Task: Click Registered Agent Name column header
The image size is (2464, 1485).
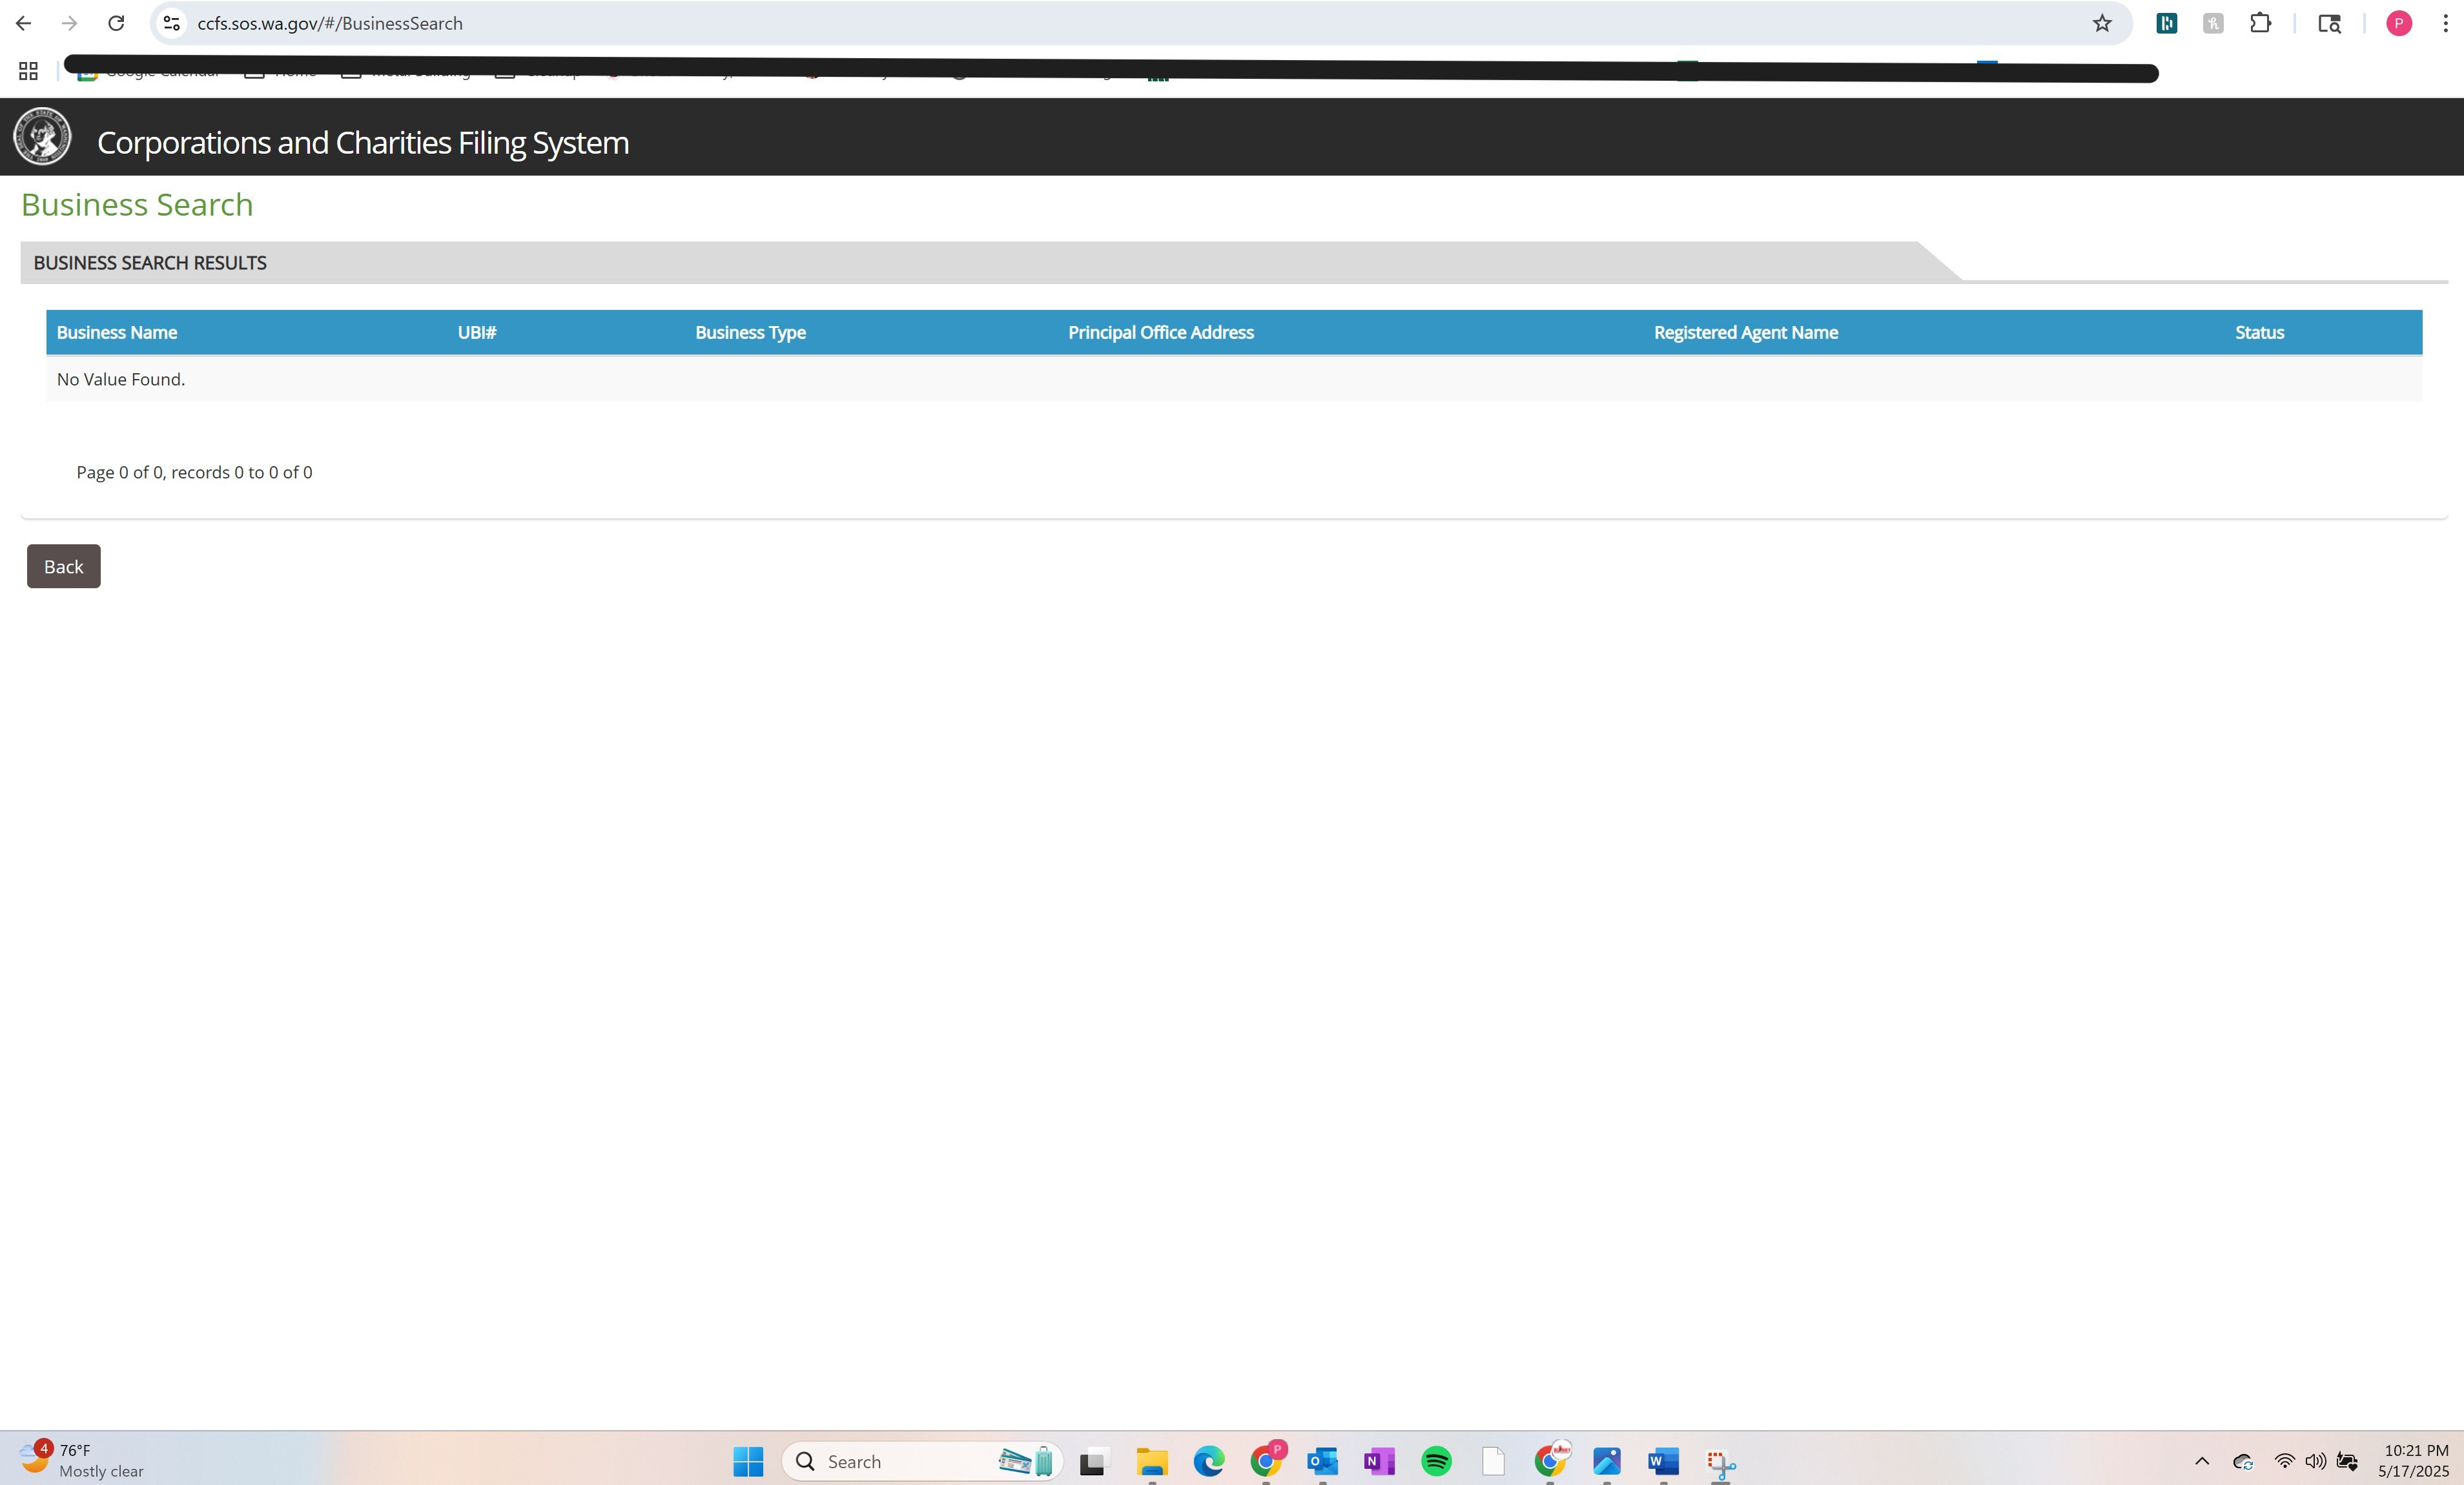Action: (1745, 332)
